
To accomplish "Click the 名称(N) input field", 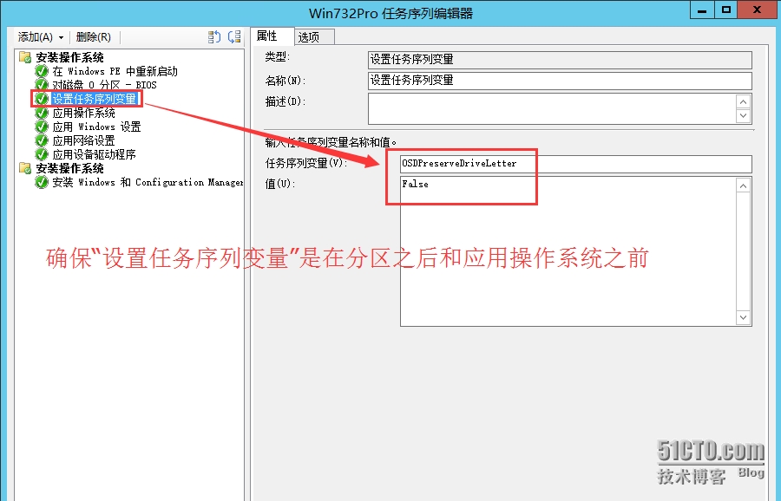I will tap(560, 81).
